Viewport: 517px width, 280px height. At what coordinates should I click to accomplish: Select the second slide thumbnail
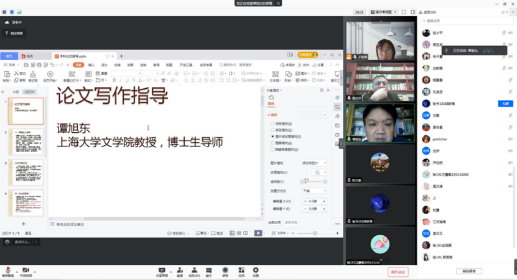pos(27,142)
